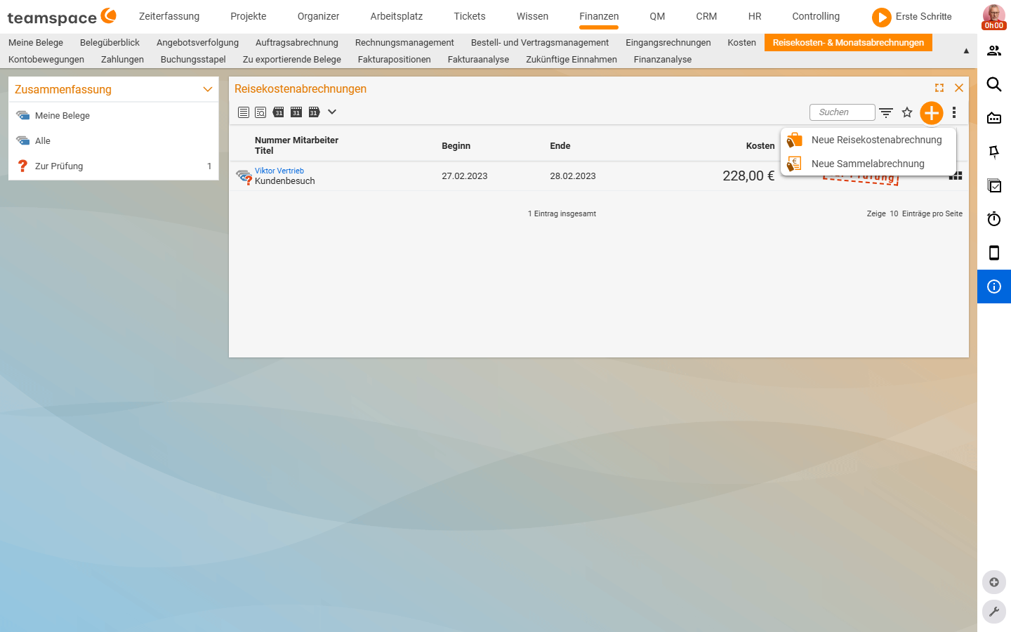Sort by Beginn column header

[x=456, y=145]
